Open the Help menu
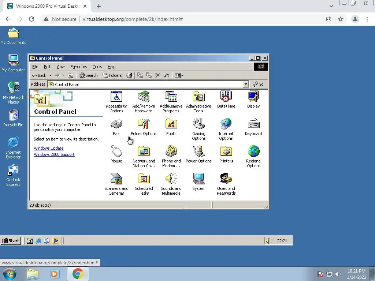375x281 pixels. coord(111,67)
